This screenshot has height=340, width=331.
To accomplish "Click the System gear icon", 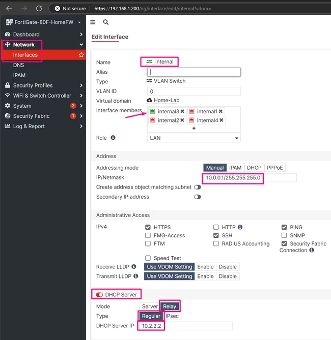I will click(x=8, y=106).
